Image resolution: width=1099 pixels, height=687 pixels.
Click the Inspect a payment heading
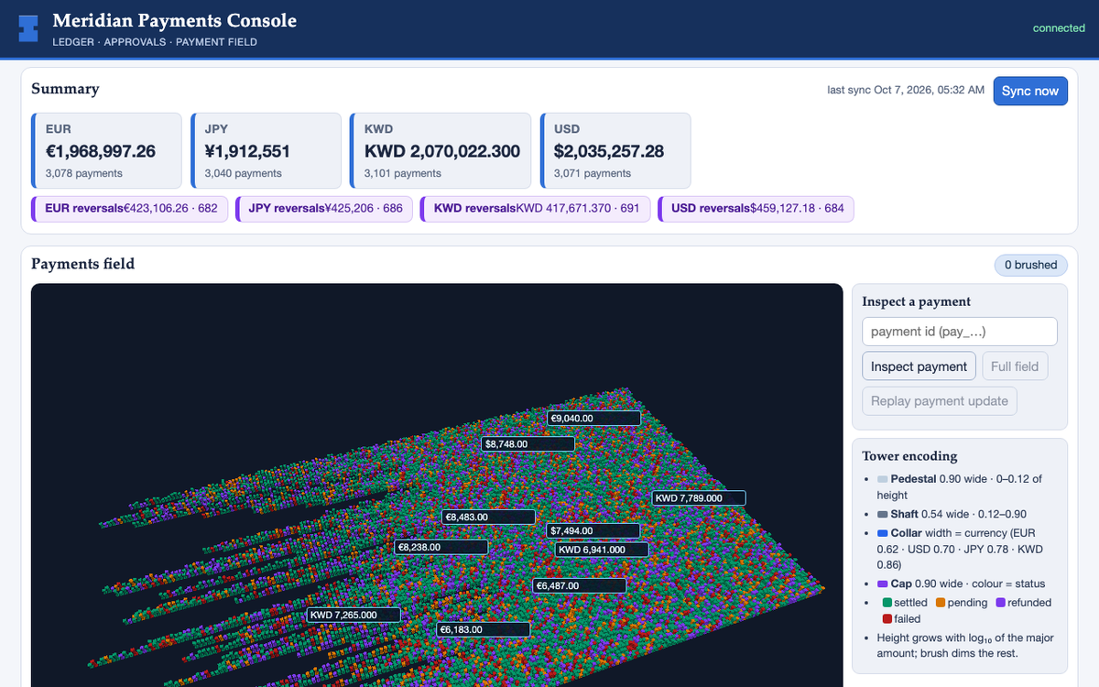[917, 301]
